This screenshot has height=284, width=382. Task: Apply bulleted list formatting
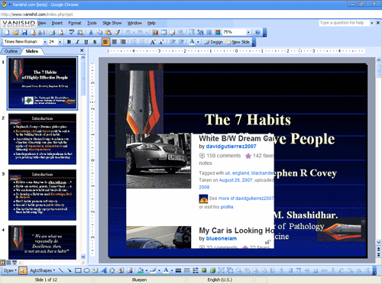click(142, 42)
